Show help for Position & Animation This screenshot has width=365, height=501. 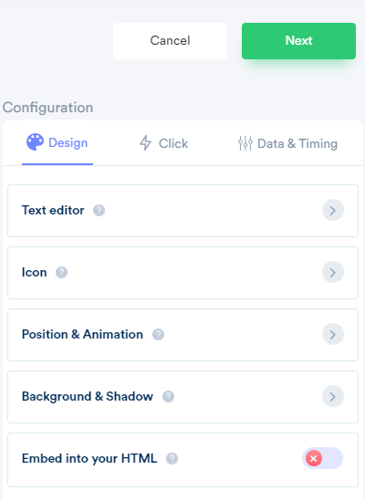[x=158, y=335]
